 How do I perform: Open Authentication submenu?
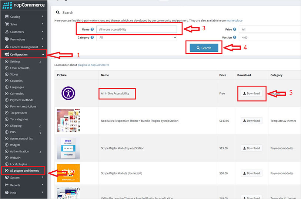(x=20, y=151)
